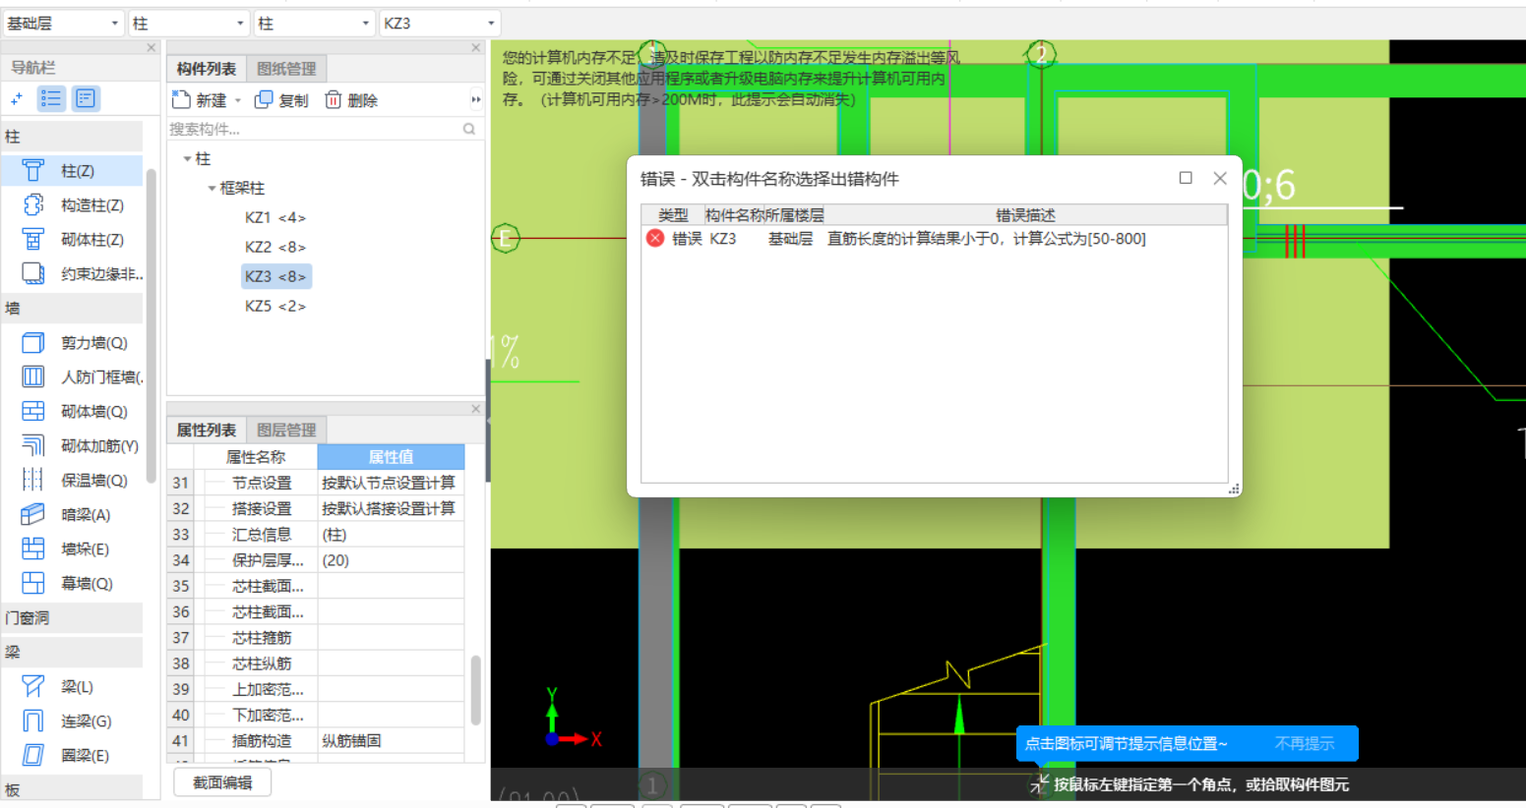Screen dimensions: 1526x808
Task: Close the navigation bar panel
Action: pos(152,47)
